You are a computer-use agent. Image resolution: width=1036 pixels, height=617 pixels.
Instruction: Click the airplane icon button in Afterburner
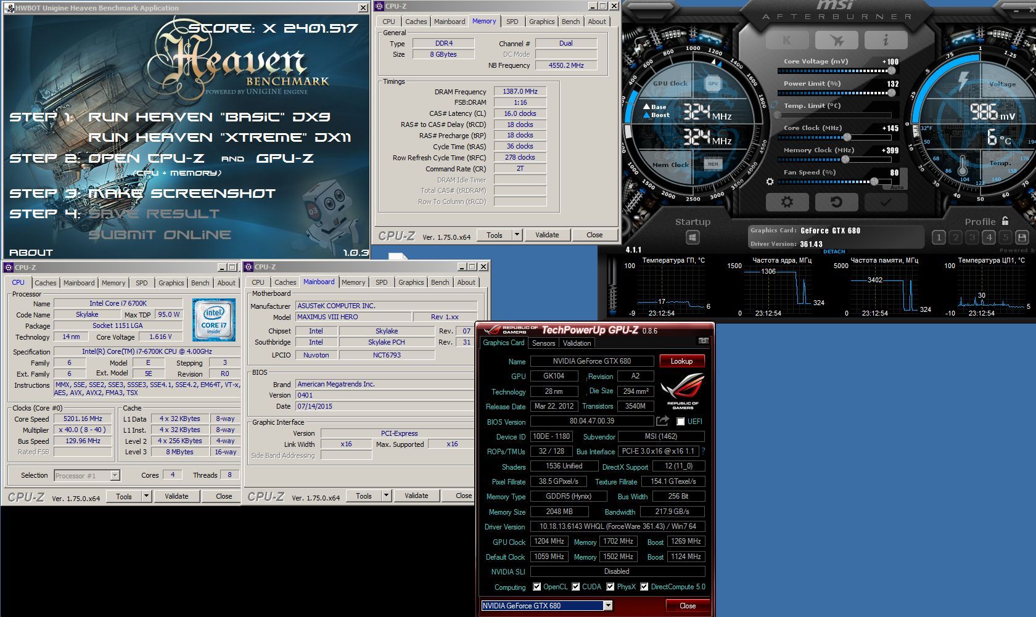point(836,39)
